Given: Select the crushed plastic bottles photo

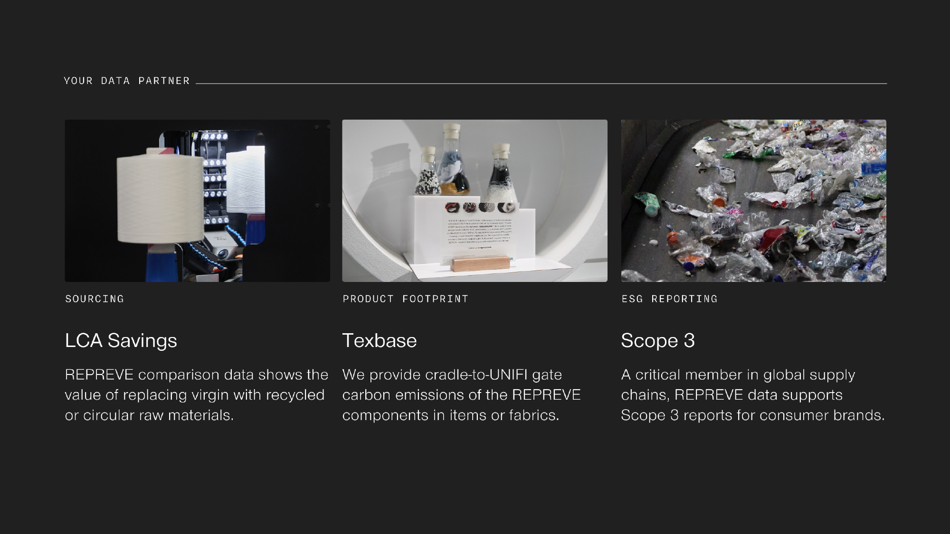Looking at the screenshot, I should click(x=754, y=200).
